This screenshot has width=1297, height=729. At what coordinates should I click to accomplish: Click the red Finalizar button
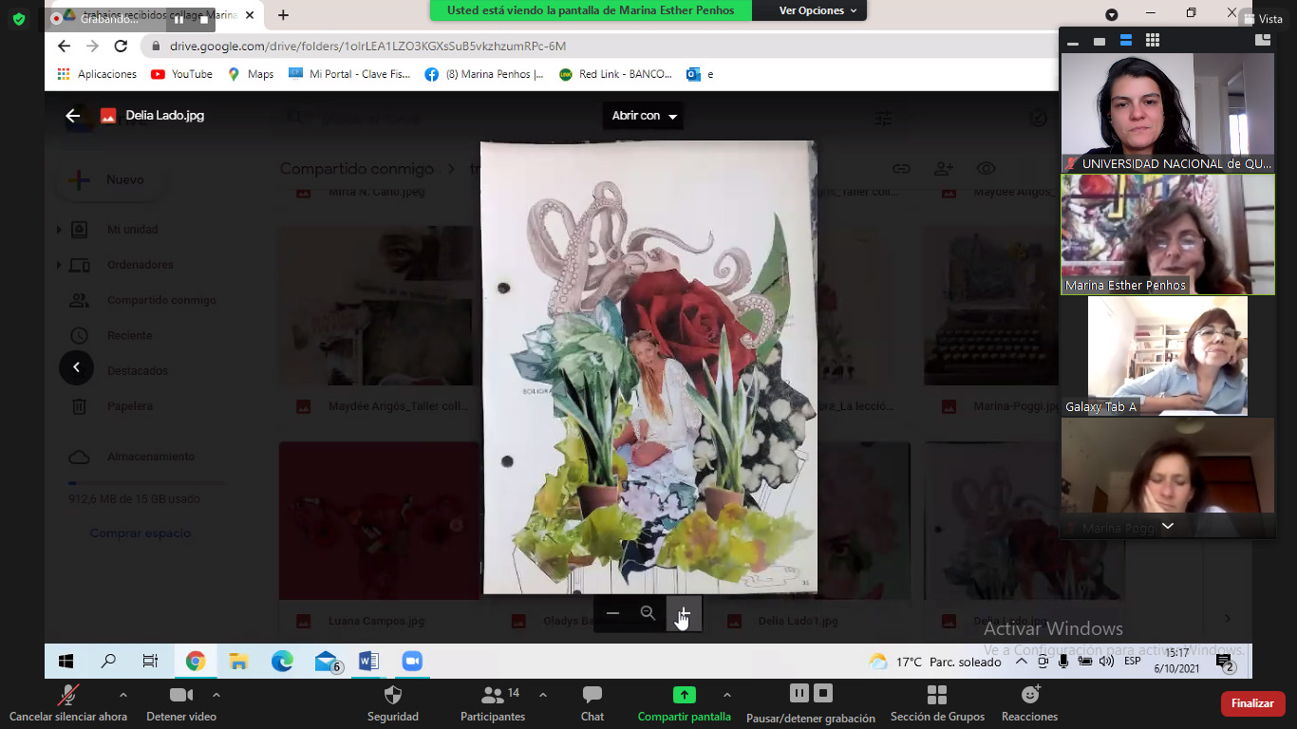pos(1252,703)
